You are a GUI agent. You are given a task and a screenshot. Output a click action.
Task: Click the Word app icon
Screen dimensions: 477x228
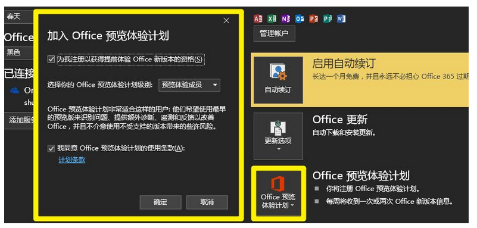point(341,19)
